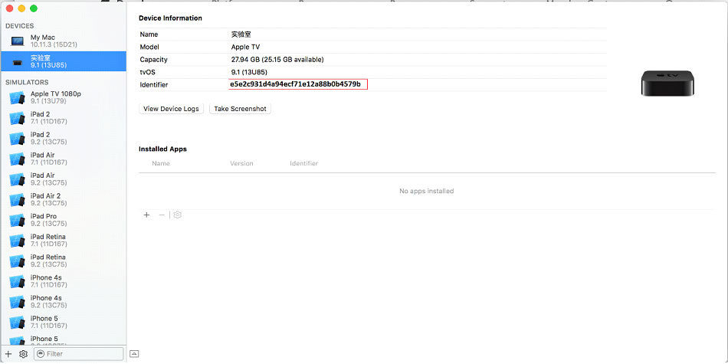This screenshot has width=728, height=364.
Task: Open the sidebar gear settings menu
Action: pos(24,354)
